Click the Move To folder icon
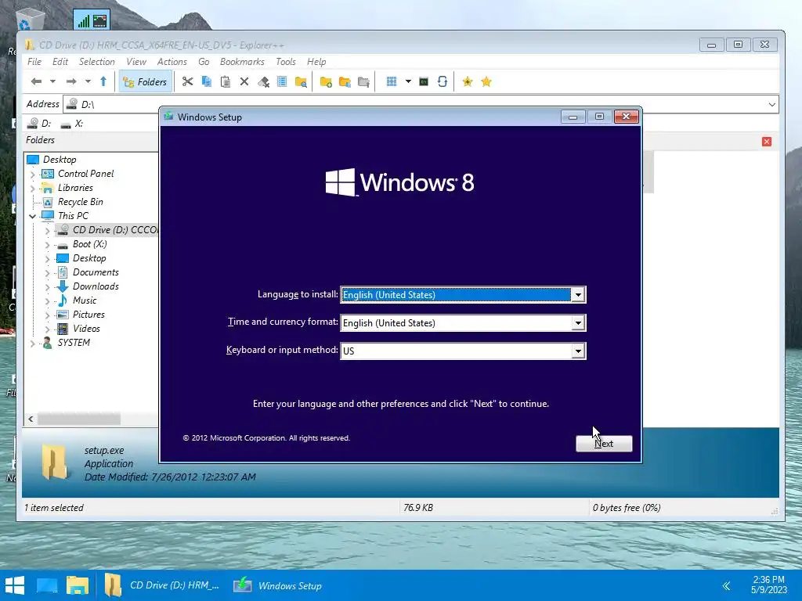Image resolution: width=802 pixels, height=601 pixels. (x=363, y=81)
